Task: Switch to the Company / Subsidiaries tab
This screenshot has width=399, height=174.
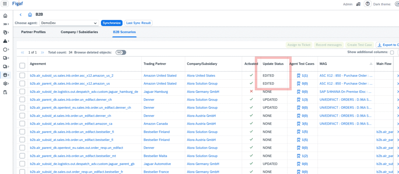Action: coord(79,32)
